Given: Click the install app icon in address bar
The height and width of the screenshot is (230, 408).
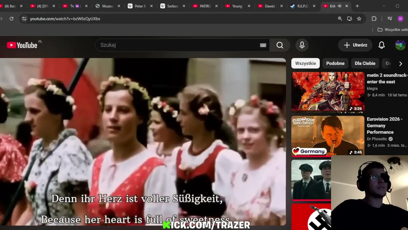Looking at the screenshot, I should [350, 19].
